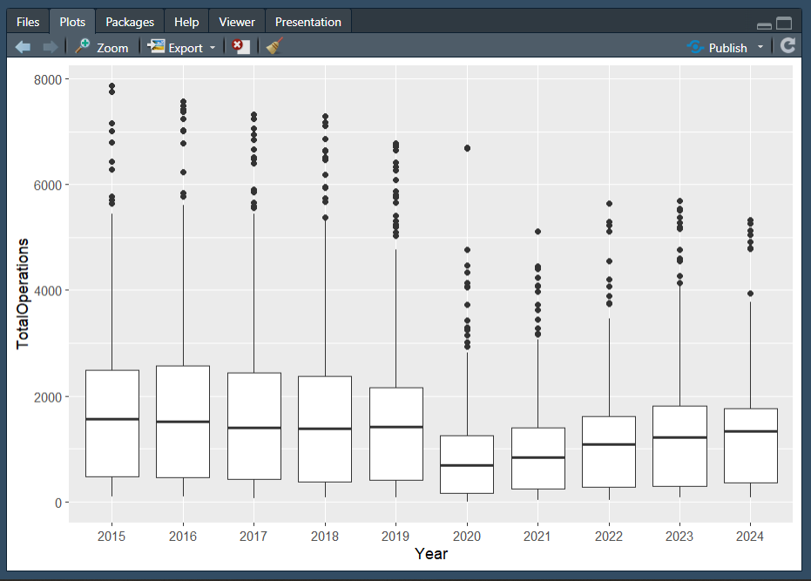Click the Zoom magnifier icon
The image size is (811, 581).
84,47
